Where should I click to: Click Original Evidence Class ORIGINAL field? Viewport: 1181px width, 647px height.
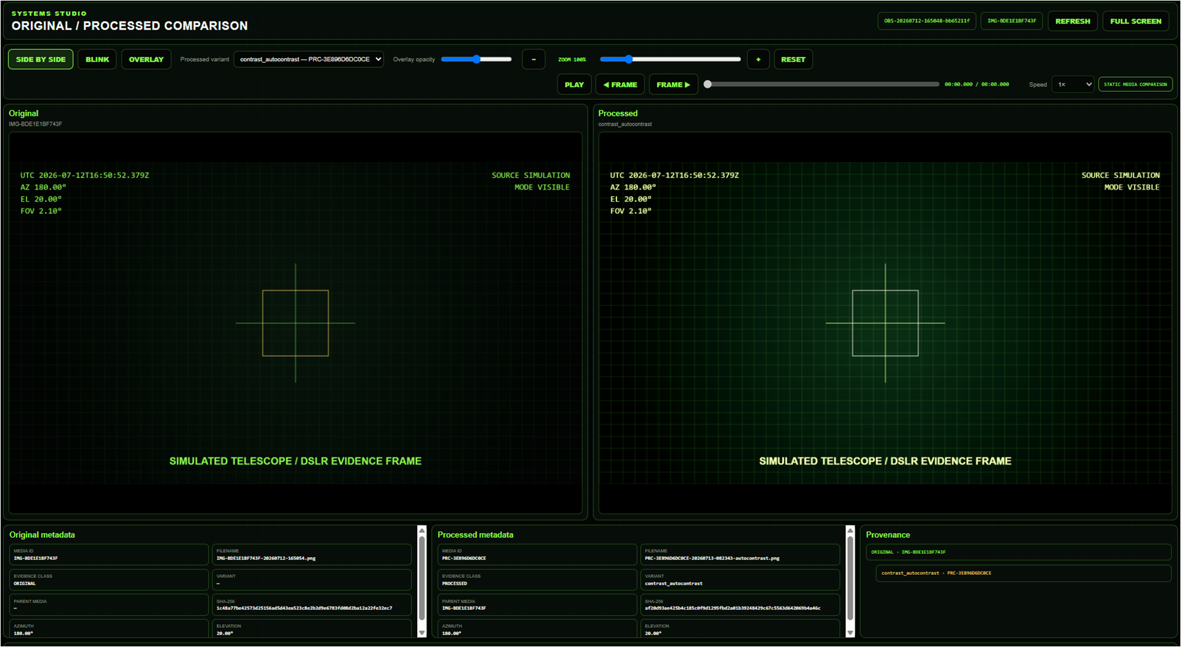tap(109, 580)
